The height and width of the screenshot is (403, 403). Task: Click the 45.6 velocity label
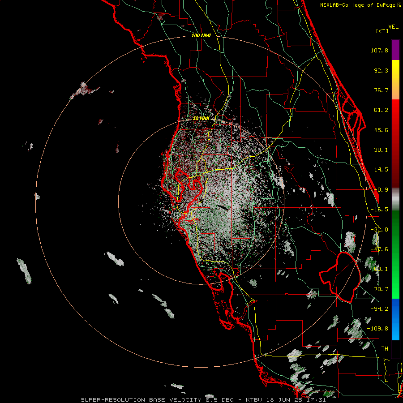point(381,130)
